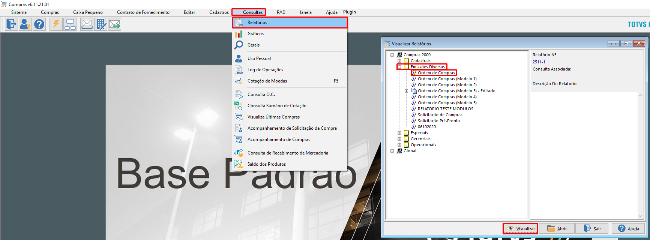650x240 pixels.
Task: Click the envelope inbox toolbar icon
Action: [87, 24]
